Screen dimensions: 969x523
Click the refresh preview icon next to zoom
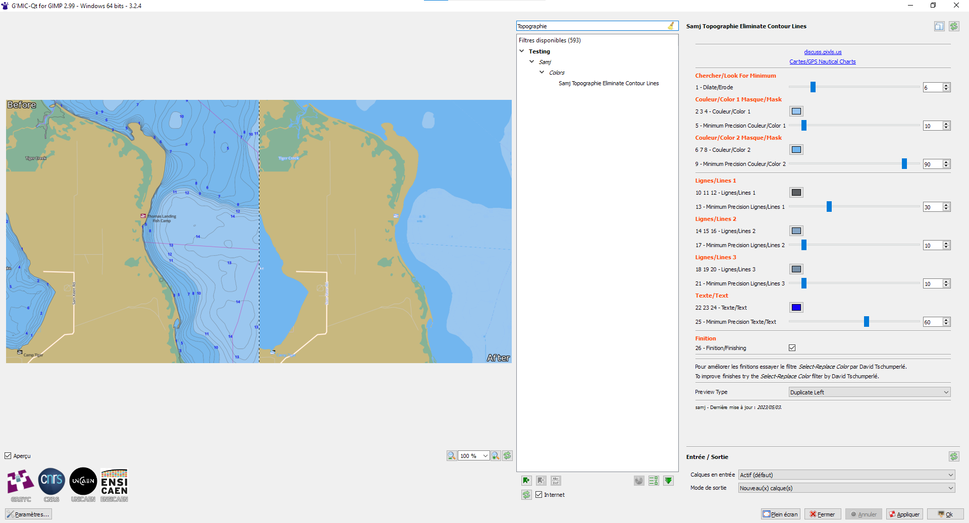507,456
